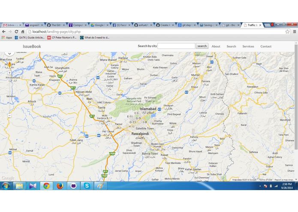Open Chrome from the taskbar
The width and height of the screenshot is (298, 212).
pos(46,186)
